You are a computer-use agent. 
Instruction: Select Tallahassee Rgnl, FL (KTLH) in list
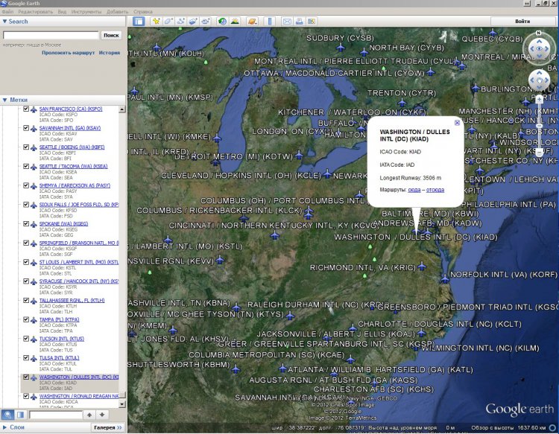click(x=72, y=301)
